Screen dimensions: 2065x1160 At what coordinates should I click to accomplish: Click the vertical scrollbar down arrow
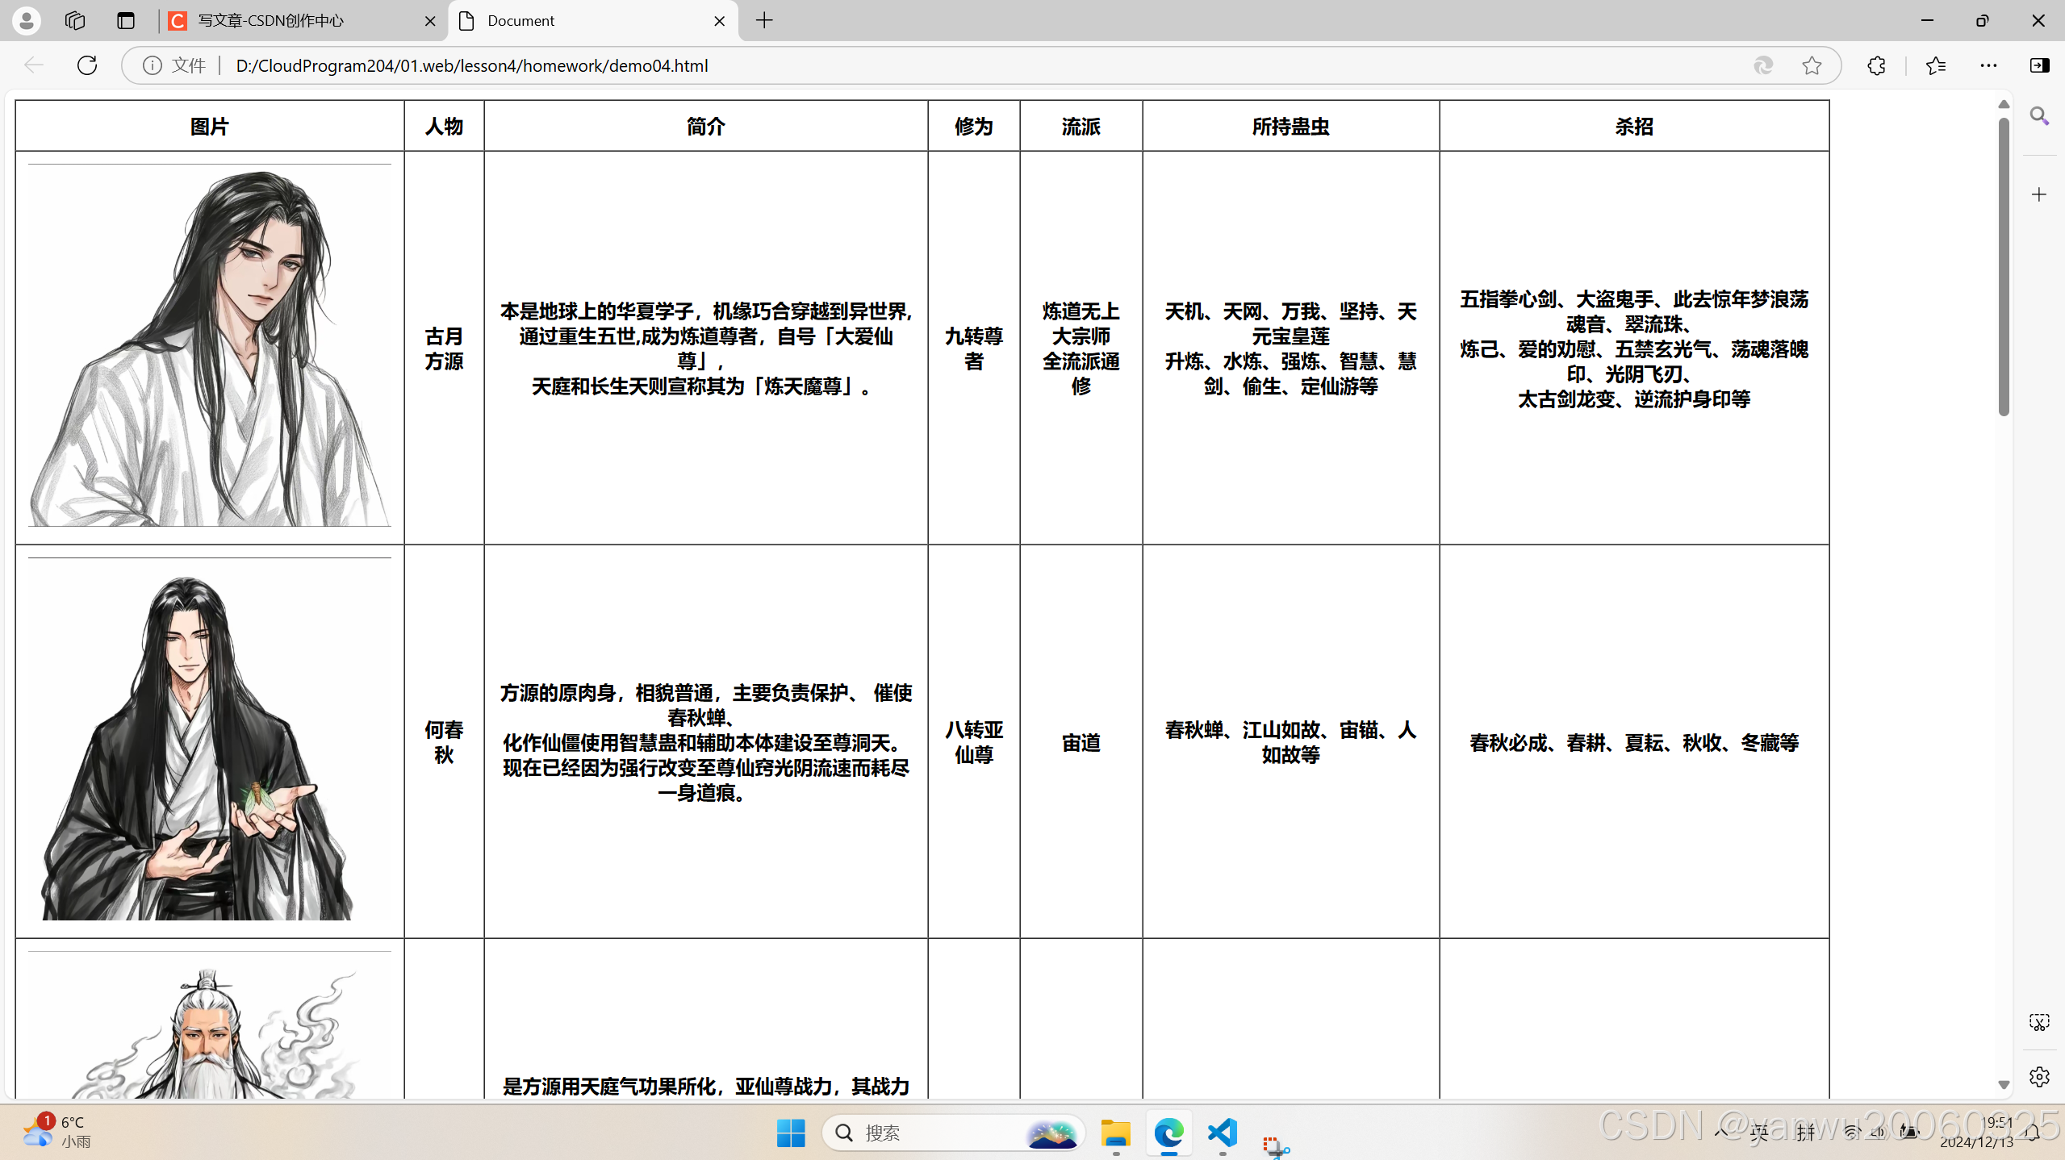point(2004,1085)
